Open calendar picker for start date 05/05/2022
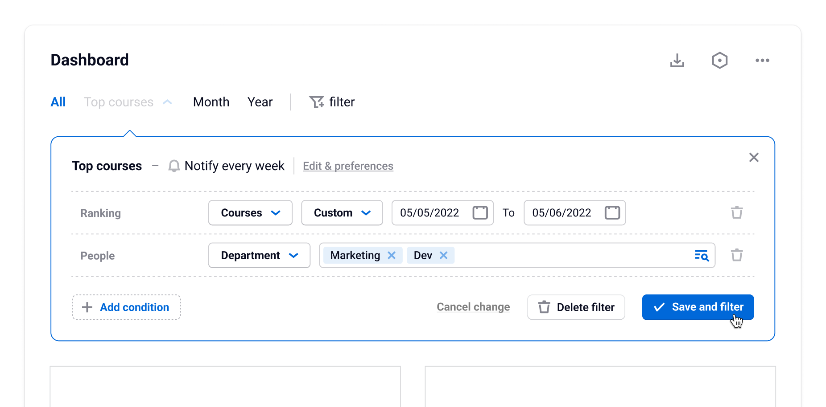 coord(480,213)
